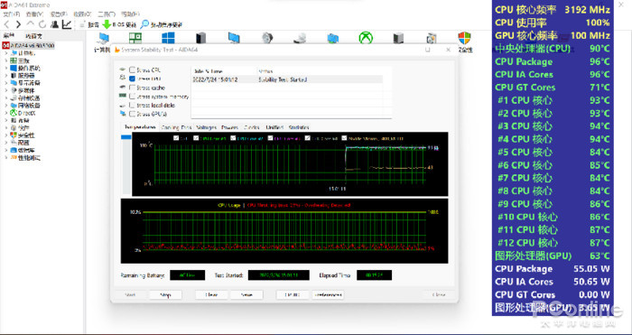Select the 'Stability Test: Started' log row
Image resolution: width=632 pixels, height=335 pixels.
[x=286, y=79]
